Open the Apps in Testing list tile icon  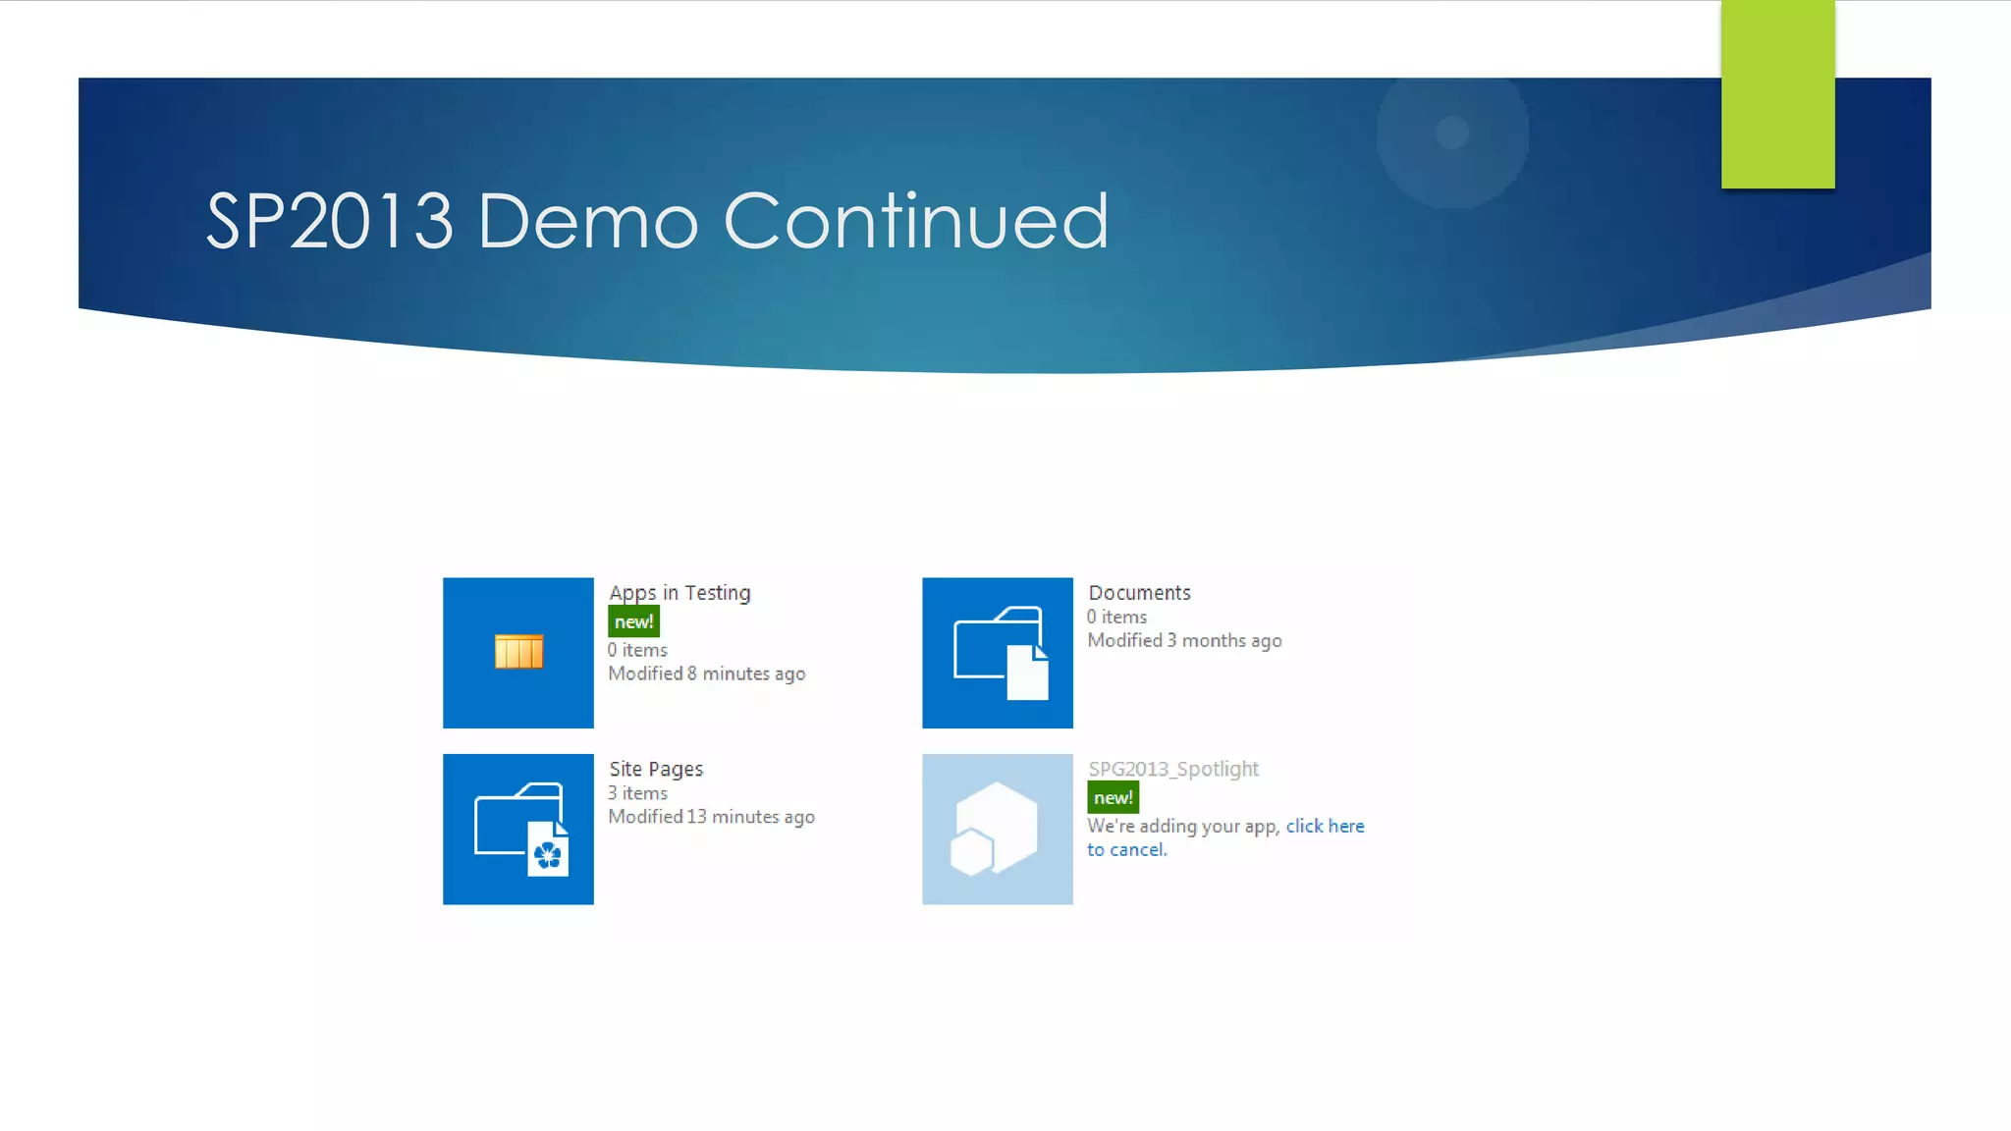[x=518, y=653]
